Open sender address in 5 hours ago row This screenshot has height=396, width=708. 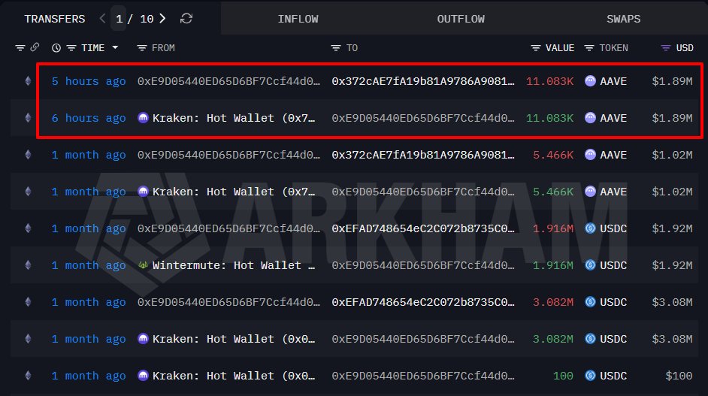tap(229, 81)
